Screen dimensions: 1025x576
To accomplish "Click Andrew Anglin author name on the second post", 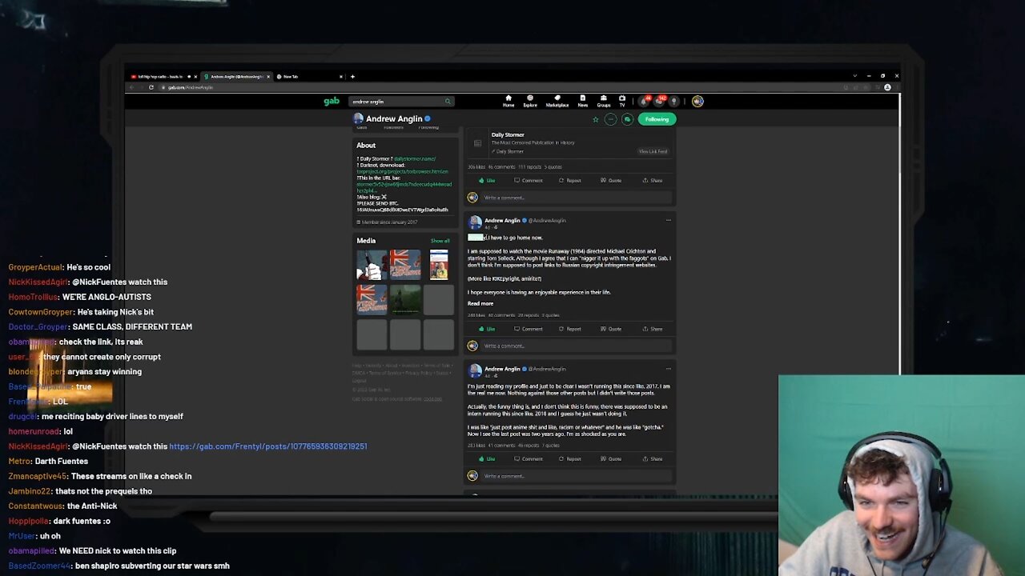I will [x=502, y=221].
